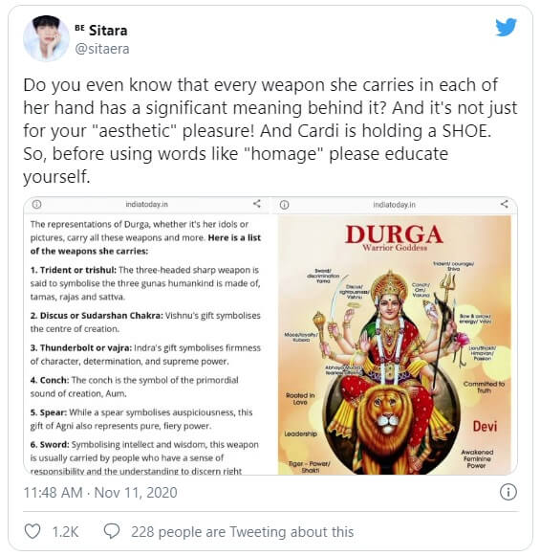The height and width of the screenshot is (556, 540).
Task: Open '228 people are Tweeting about this'
Action: (242, 532)
